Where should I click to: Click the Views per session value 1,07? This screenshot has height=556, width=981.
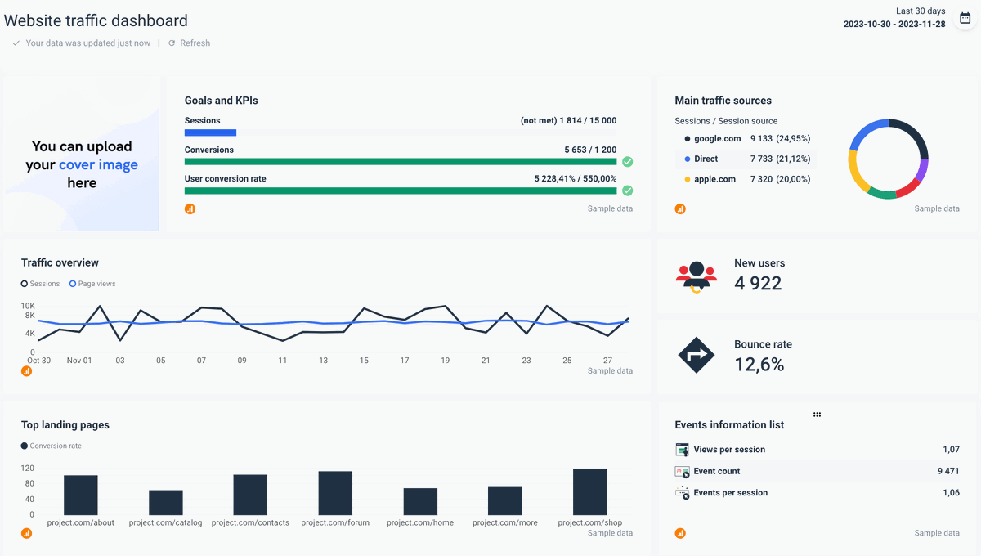[x=951, y=450]
